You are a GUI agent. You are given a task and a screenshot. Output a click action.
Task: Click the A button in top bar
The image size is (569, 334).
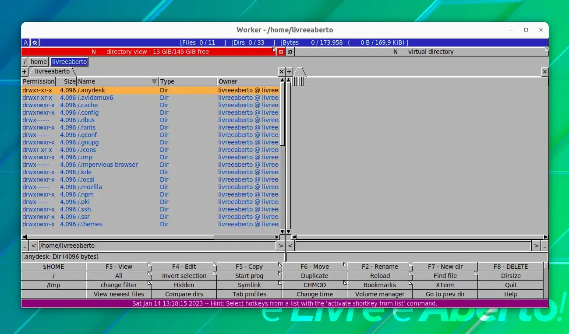[26, 42]
